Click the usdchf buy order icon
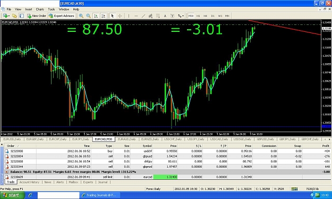This screenshot has width=332, height=199. pyautogui.click(x=7, y=151)
